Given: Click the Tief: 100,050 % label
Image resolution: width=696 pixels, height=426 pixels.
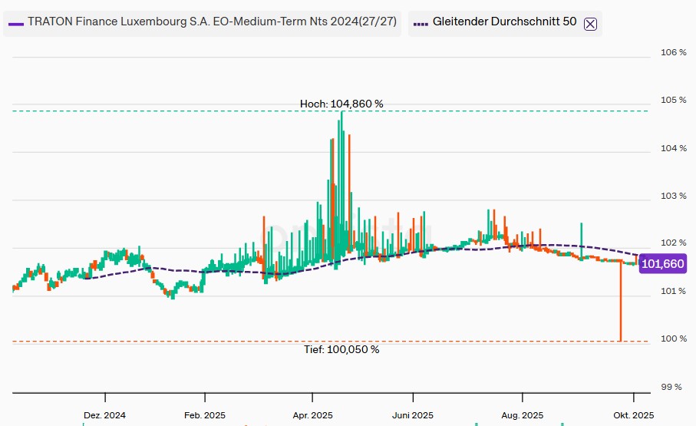Looking at the screenshot, I should coord(341,349).
